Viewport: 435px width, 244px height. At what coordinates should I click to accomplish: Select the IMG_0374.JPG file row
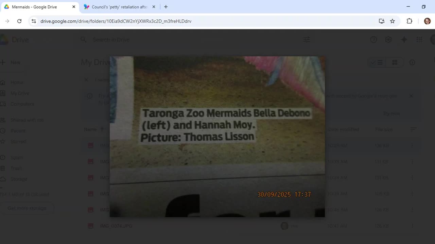pos(251,226)
